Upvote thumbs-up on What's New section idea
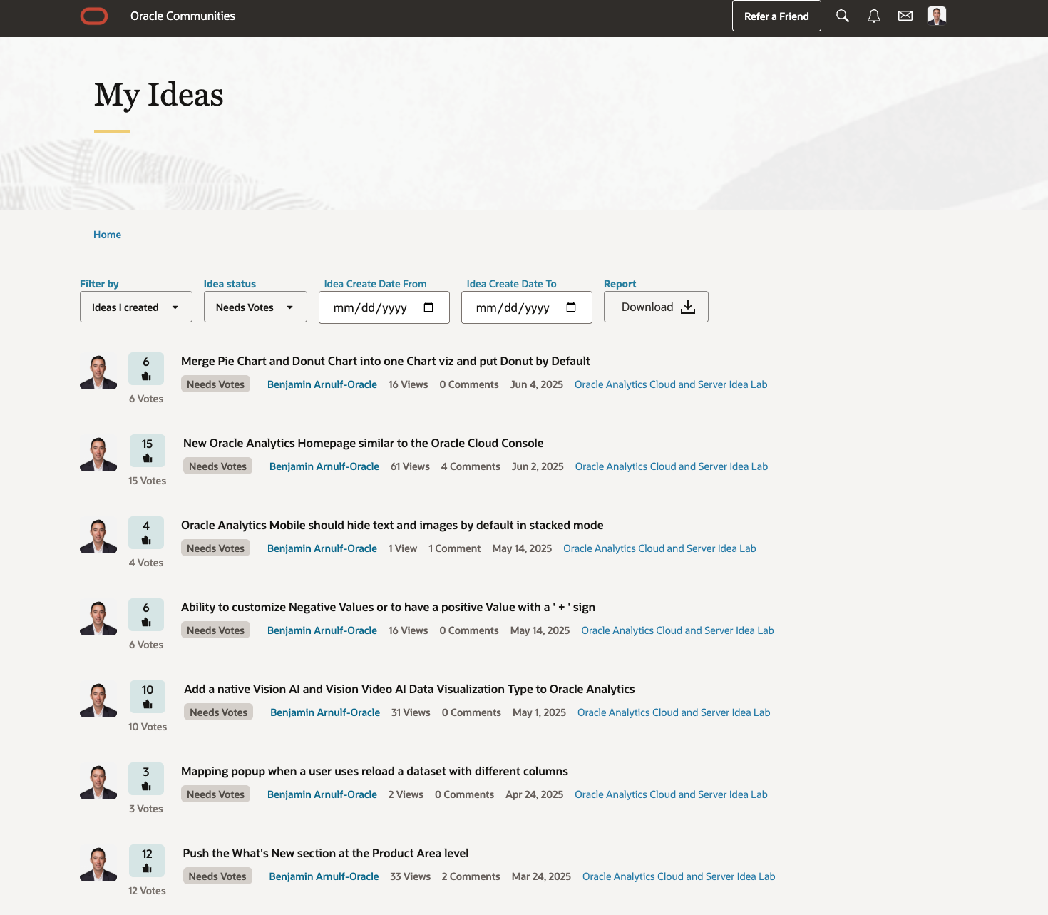Screen dimensions: 1048x915 pyautogui.click(x=147, y=868)
